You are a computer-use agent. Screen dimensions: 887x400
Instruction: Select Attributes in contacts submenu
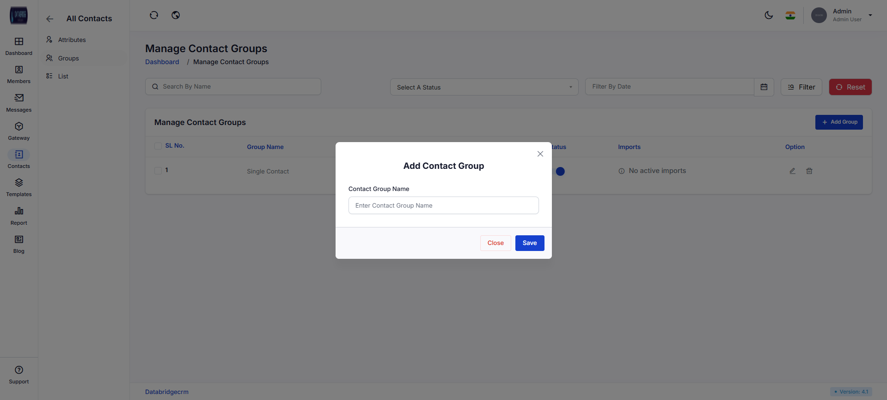point(72,40)
